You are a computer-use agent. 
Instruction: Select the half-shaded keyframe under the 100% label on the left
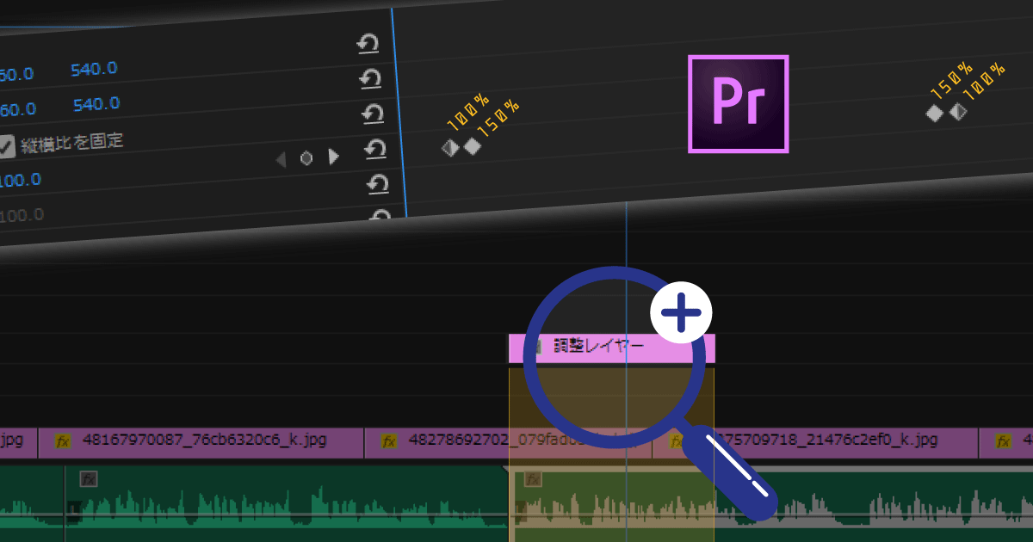[450, 148]
